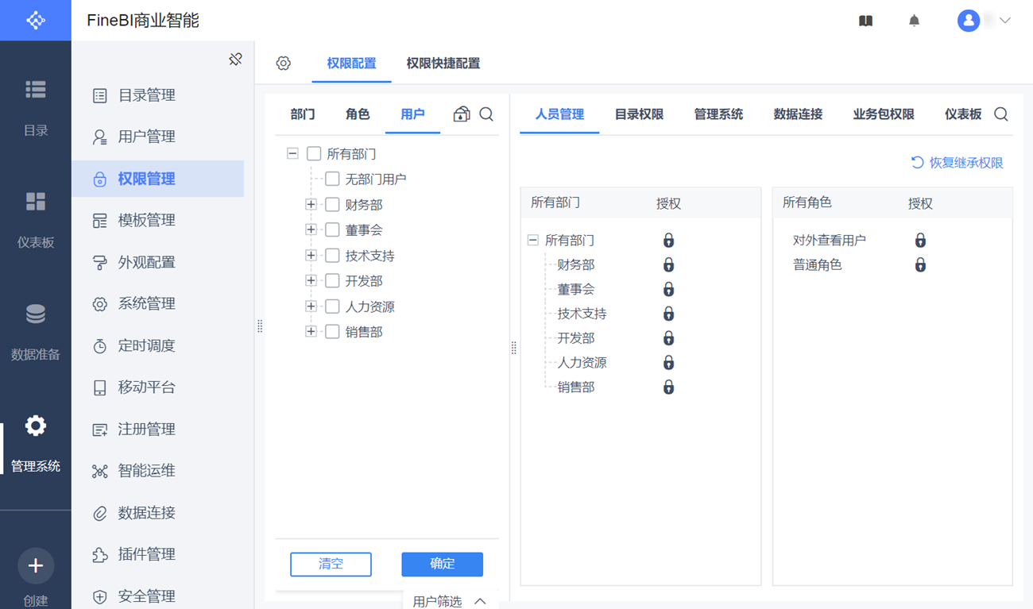
Task: Click the pin icon above the sidebar menu
Action: tap(235, 60)
